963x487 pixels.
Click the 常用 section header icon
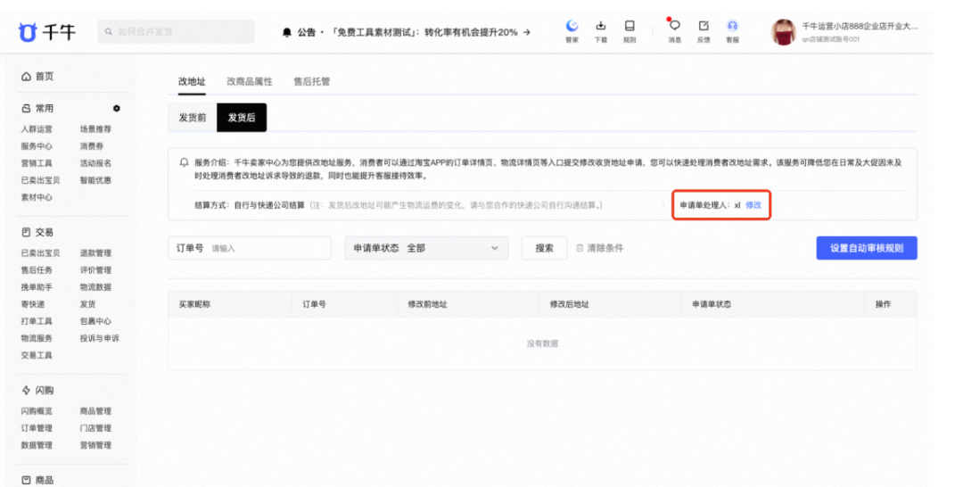click(26, 108)
